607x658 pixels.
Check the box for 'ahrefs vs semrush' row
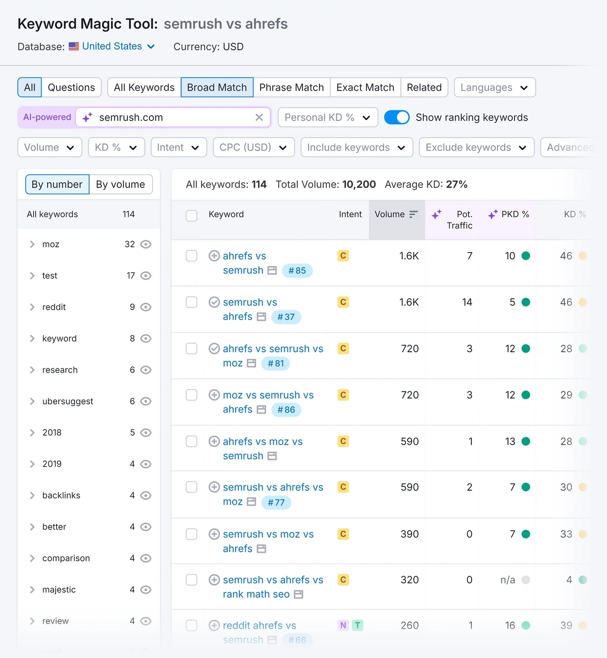click(191, 256)
